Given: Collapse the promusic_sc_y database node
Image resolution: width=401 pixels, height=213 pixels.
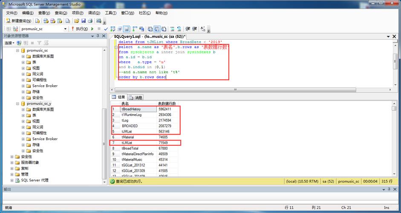Looking at the screenshot, I should [17, 104].
